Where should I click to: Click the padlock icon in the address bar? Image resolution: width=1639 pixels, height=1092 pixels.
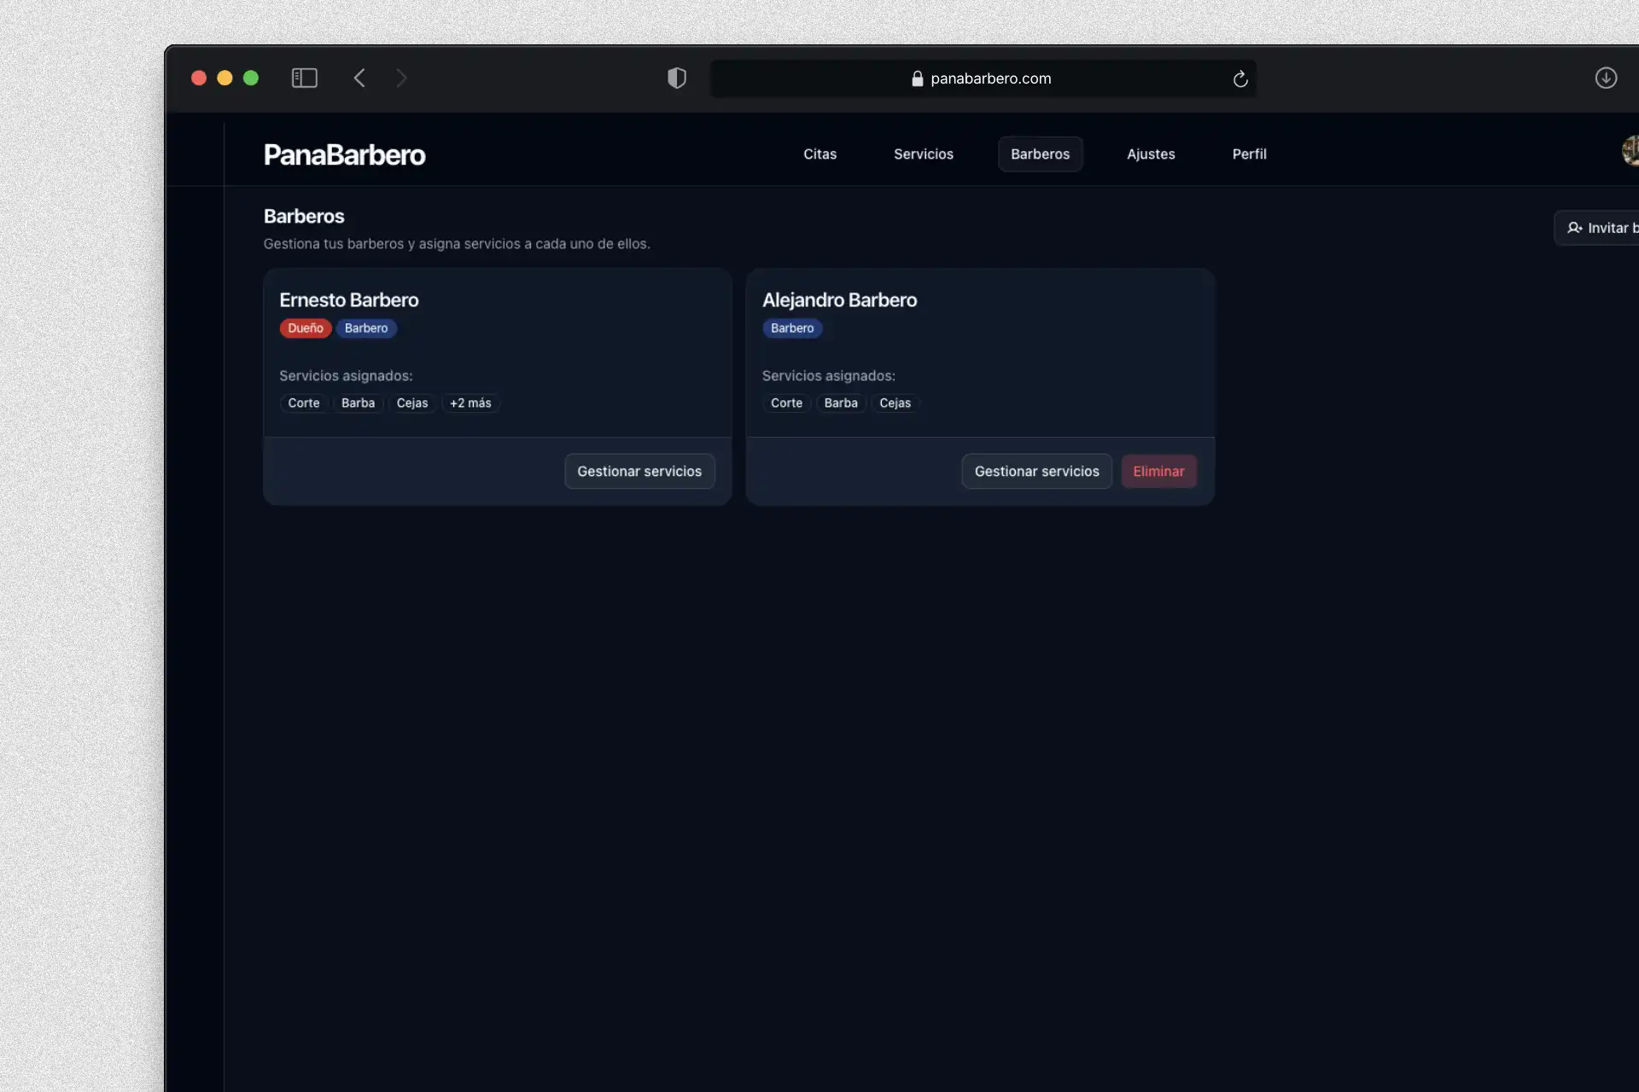click(918, 78)
